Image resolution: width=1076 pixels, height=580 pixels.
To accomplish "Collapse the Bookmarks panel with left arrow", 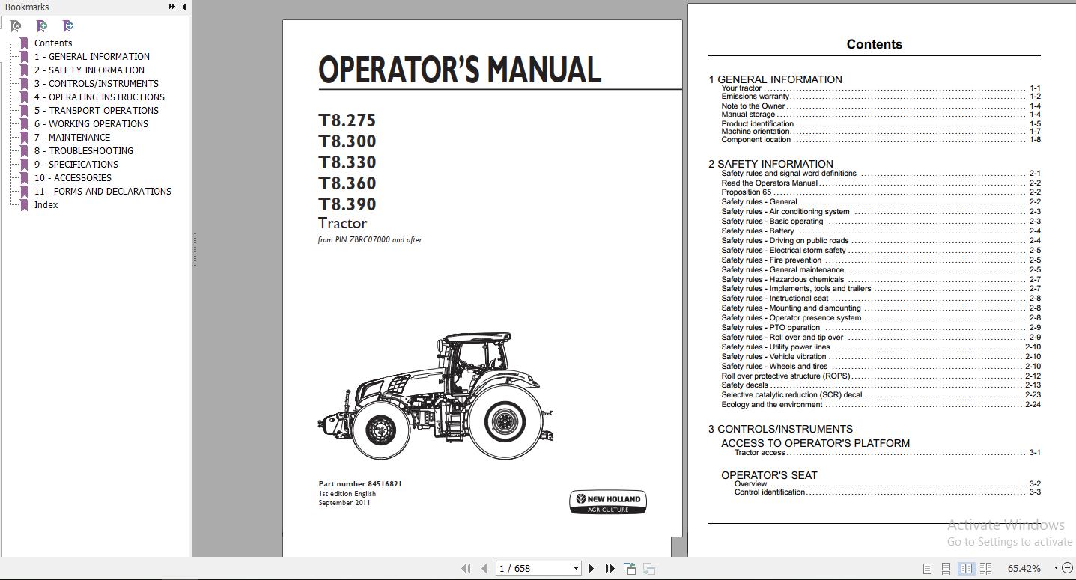I will tap(183, 7).
